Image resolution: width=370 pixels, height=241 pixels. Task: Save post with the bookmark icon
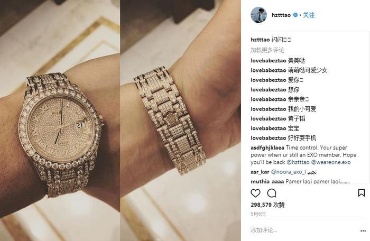pyautogui.click(x=361, y=193)
